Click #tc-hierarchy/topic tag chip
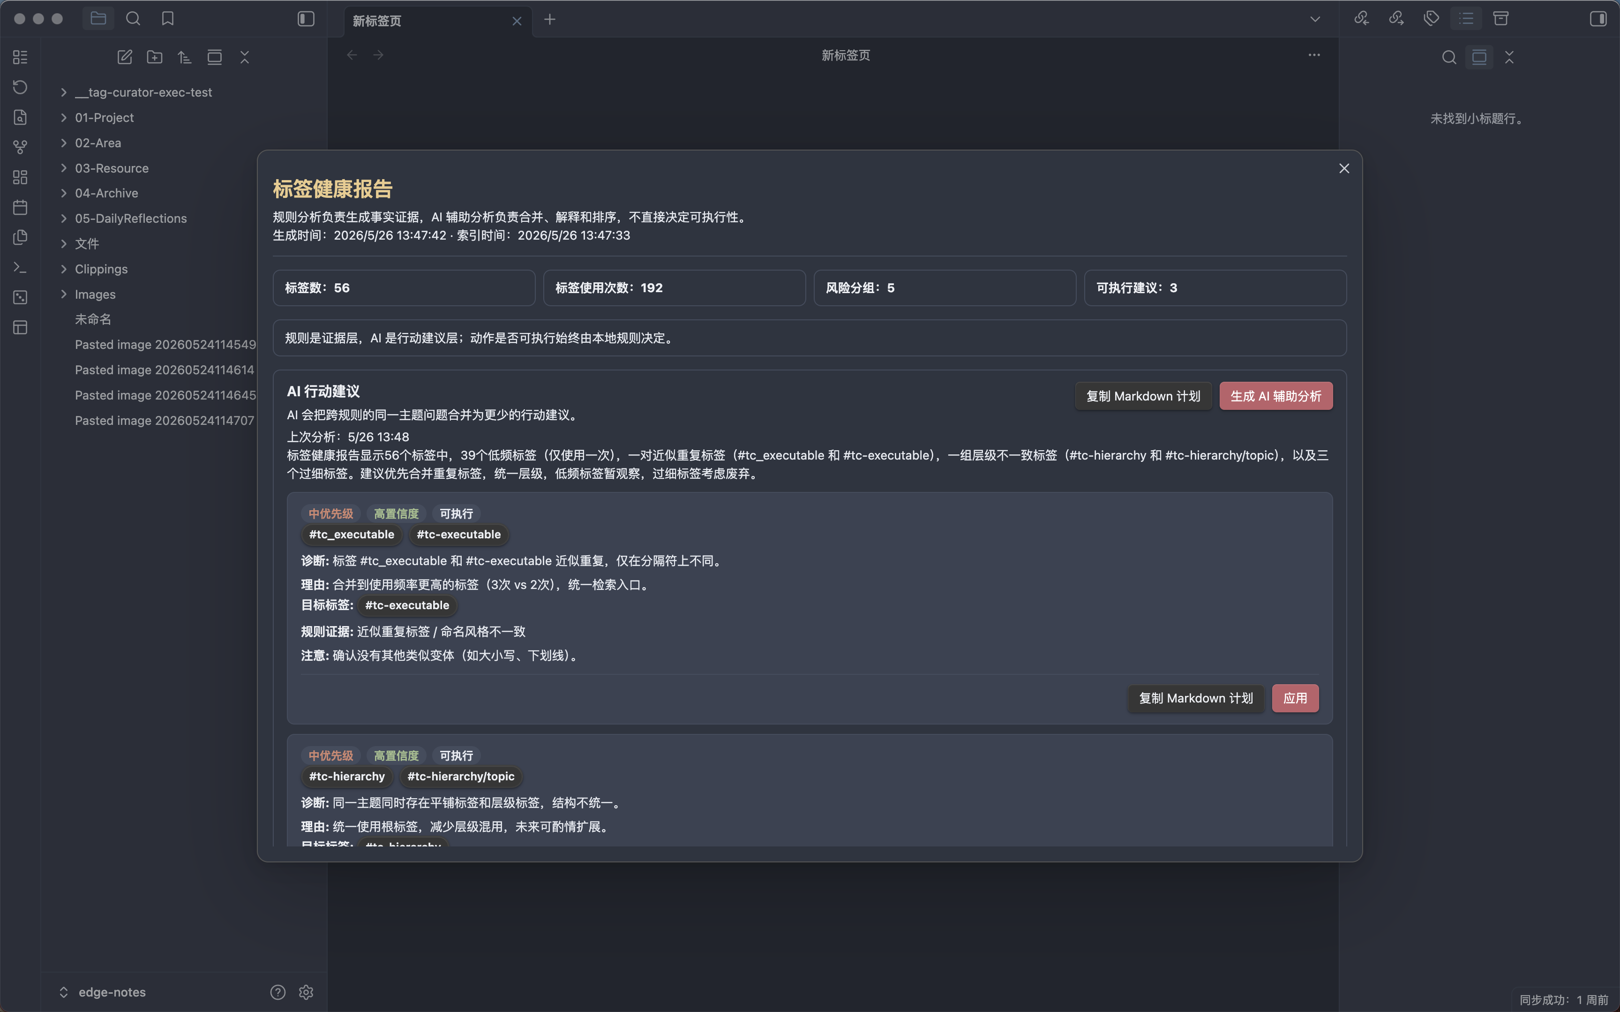This screenshot has width=1620, height=1012. pos(461,777)
